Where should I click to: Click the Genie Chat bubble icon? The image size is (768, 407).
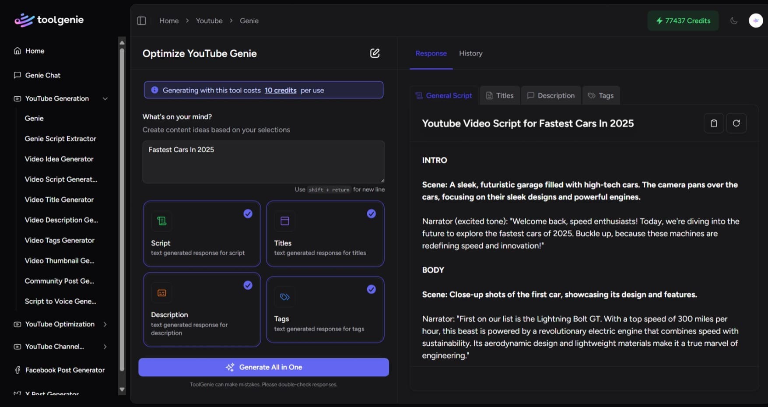point(18,75)
